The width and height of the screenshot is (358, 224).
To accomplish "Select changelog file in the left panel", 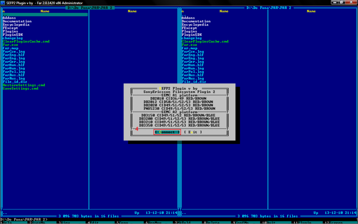I will tap(13, 38).
